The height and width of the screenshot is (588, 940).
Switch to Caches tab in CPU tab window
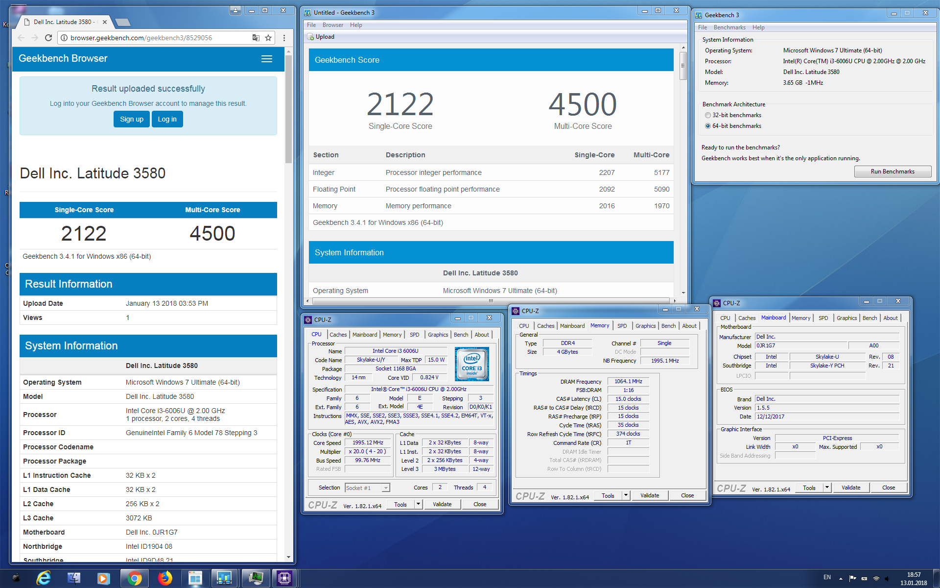[x=338, y=335]
